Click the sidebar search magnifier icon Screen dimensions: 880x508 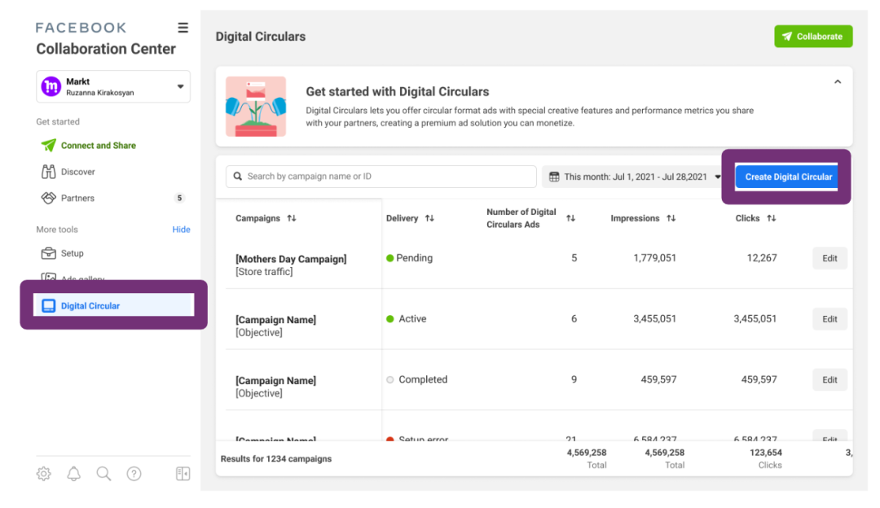click(103, 474)
